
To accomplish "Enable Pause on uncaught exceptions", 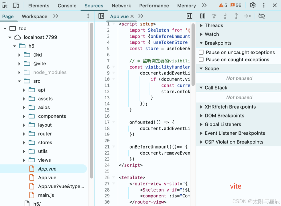I will coord(201,52).
